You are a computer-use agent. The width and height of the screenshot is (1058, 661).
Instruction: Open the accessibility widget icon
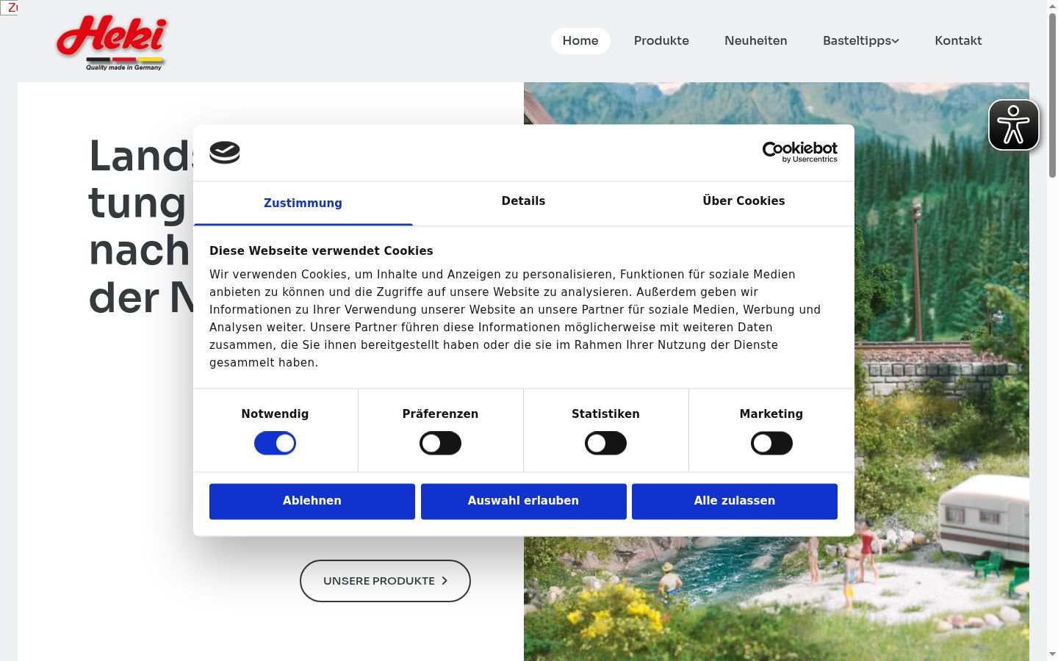point(1013,125)
